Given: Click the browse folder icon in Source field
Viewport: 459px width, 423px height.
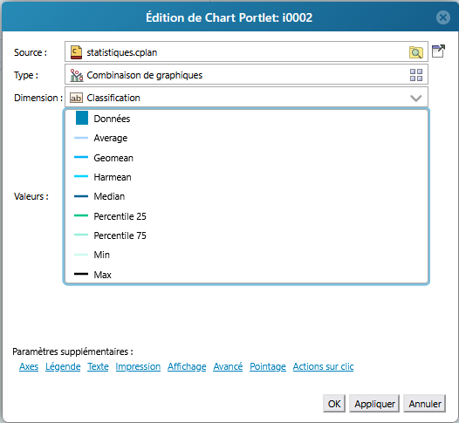Looking at the screenshot, I should (x=415, y=52).
